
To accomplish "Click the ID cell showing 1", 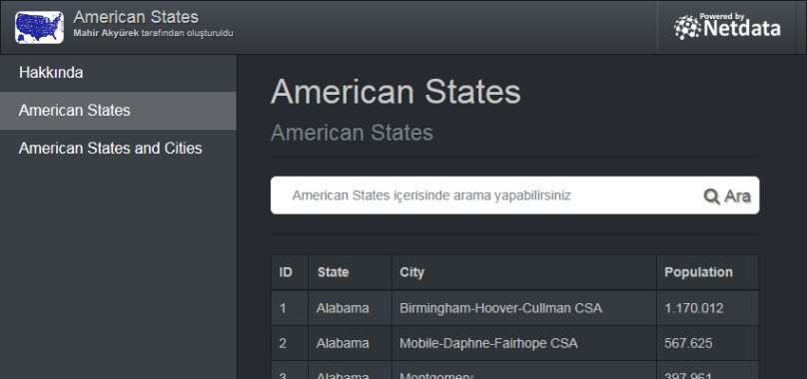I will 290,308.
